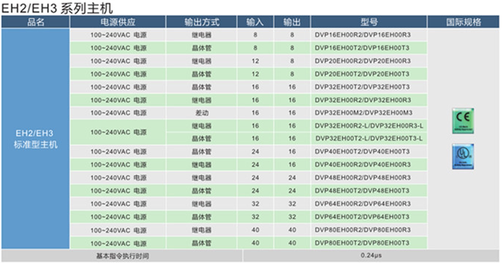Click input value 24 in DVP40EH00T2 row
Screen dimensions: 504x266
(255, 151)
